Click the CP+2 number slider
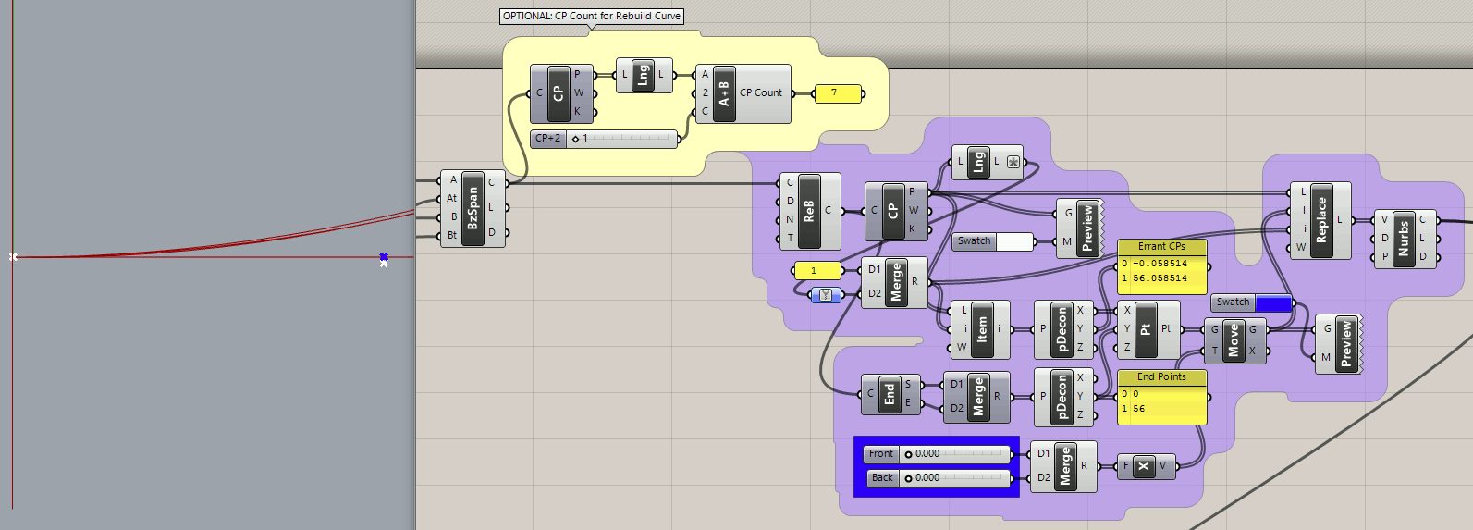Image resolution: width=1473 pixels, height=530 pixels. coord(605,139)
